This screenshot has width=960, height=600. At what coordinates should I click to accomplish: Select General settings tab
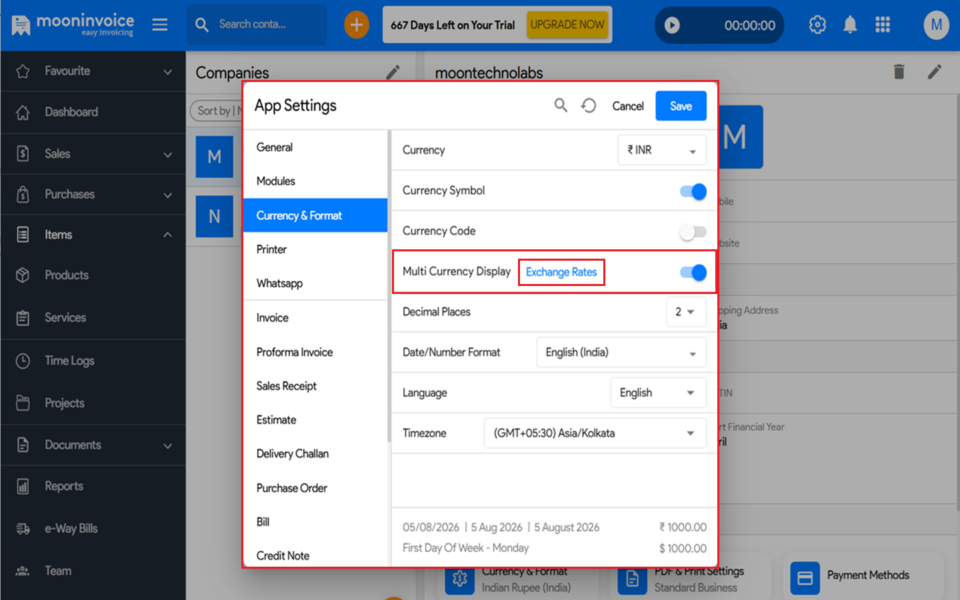pyautogui.click(x=315, y=147)
